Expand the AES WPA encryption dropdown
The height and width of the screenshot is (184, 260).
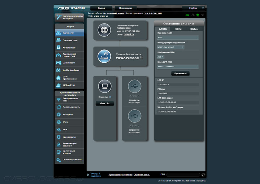pyautogui.click(x=161, y=57)
